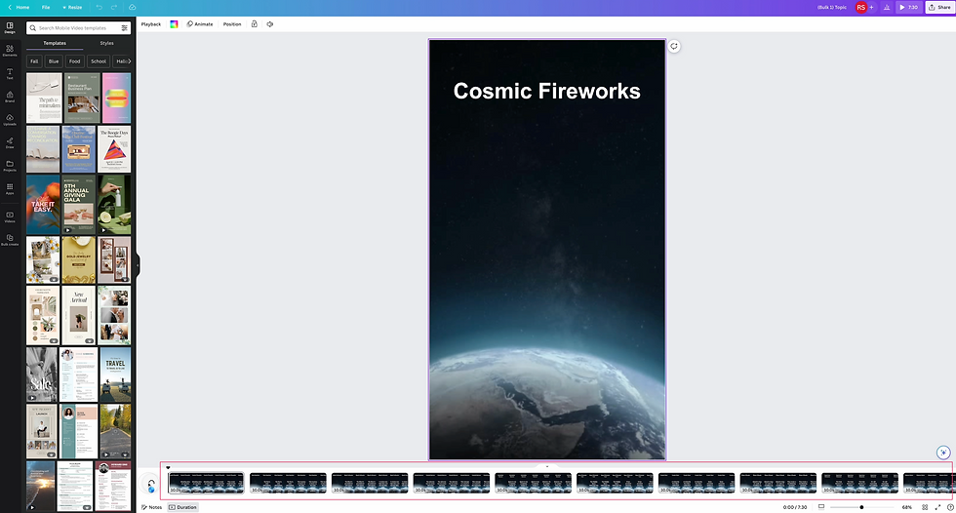Open the insights chart icon in header
Image resolution: width=956 pixels, height=513 pixels.
coord(887,7)
